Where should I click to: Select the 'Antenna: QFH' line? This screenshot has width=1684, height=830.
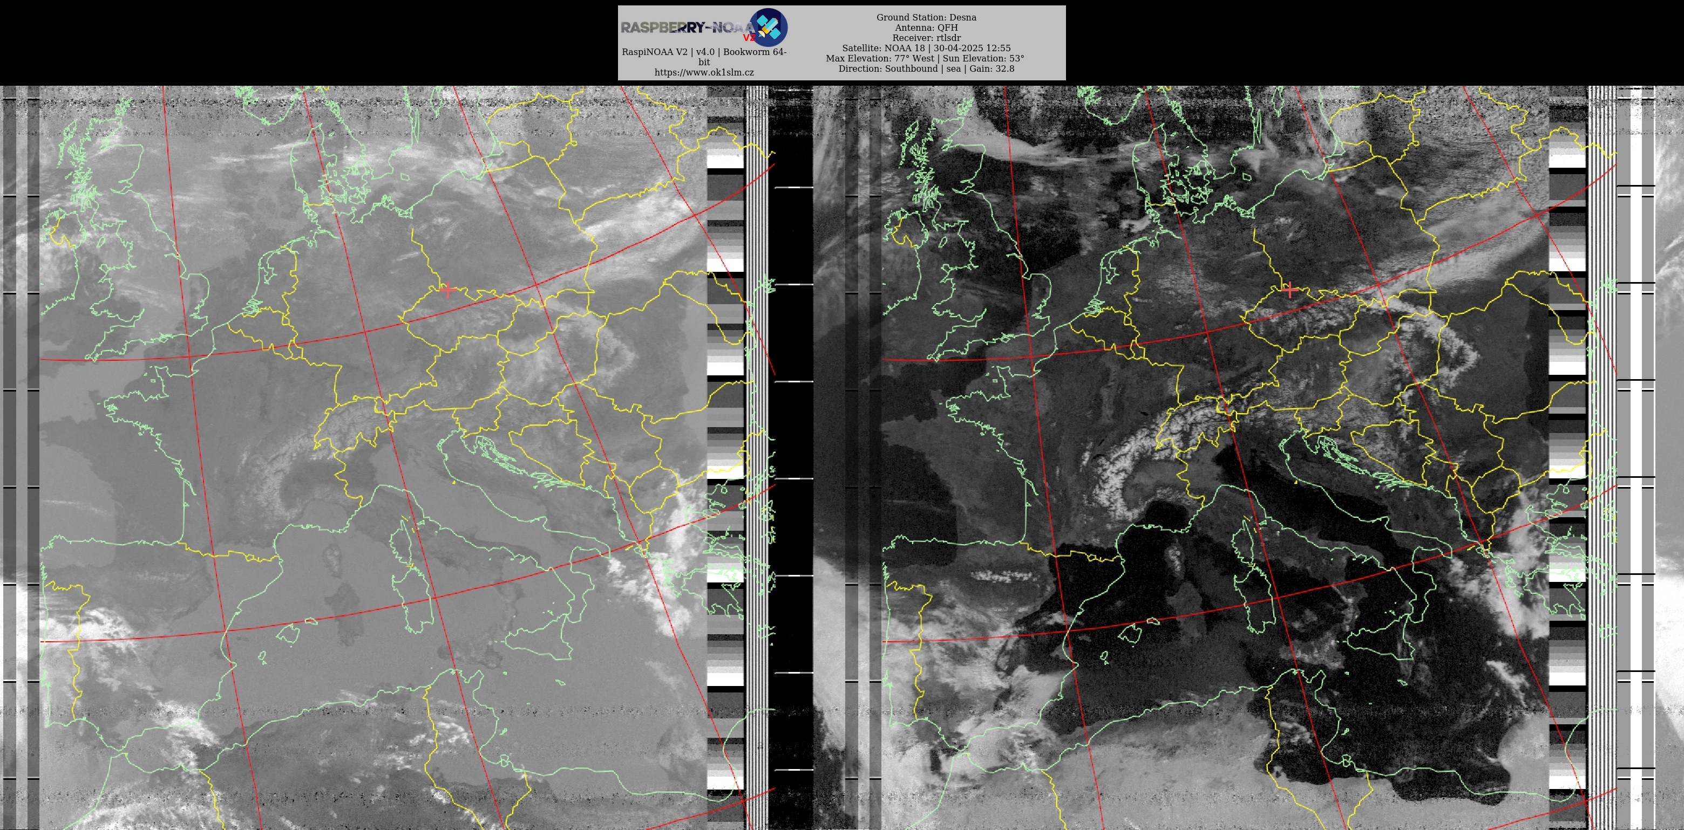point(926,28)
